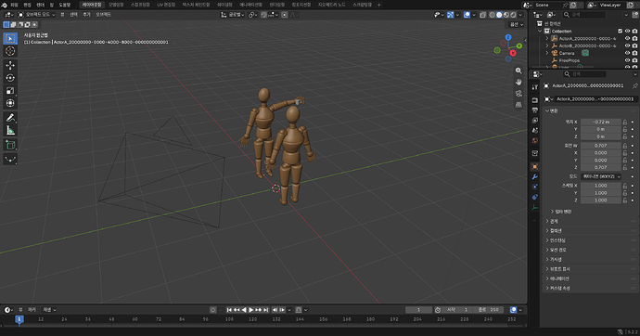
Task: Open transform orientation Global dropdown
Action: [x=233, y=15]
